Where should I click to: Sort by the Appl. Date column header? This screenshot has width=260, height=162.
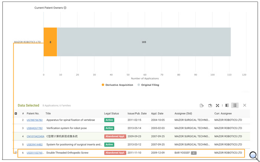tap(157, 113)
